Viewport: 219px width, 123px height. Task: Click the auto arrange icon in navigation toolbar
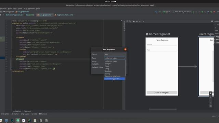click(144, 21)
